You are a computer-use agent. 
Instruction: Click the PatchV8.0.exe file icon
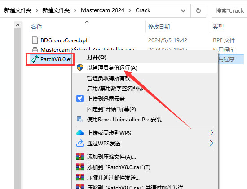tap(35, 59)
